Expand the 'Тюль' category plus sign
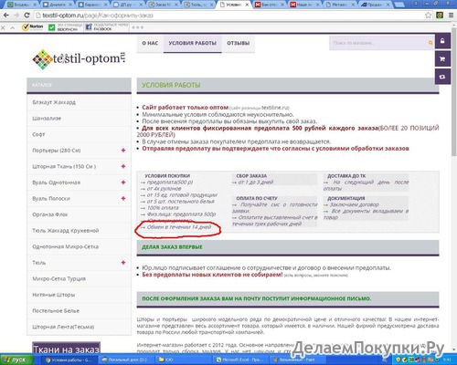Viewport: 457px width, 365px height. (x=123, y=263)
